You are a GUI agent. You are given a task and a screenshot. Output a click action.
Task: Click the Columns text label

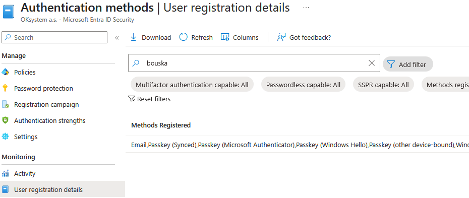246,38
